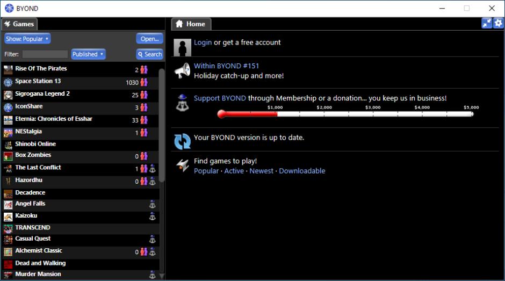Click the membership mascot icon beside Support BYOND
The image size is (505, 281).
[x=182, y=103]
